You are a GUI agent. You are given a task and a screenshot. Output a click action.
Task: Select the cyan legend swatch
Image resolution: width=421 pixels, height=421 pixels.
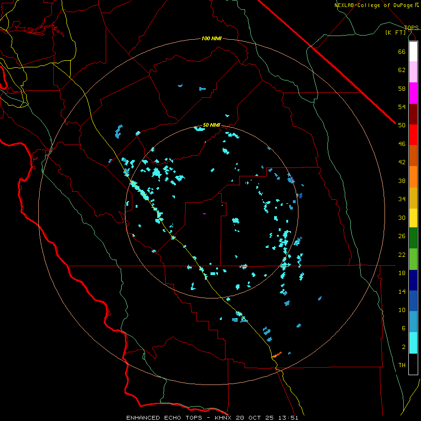[x=413, y=343]
